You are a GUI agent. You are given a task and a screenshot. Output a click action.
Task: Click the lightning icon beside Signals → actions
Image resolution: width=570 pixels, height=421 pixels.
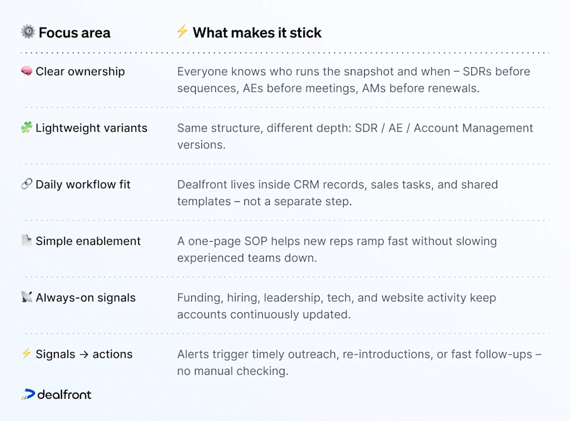coord(27,354)
